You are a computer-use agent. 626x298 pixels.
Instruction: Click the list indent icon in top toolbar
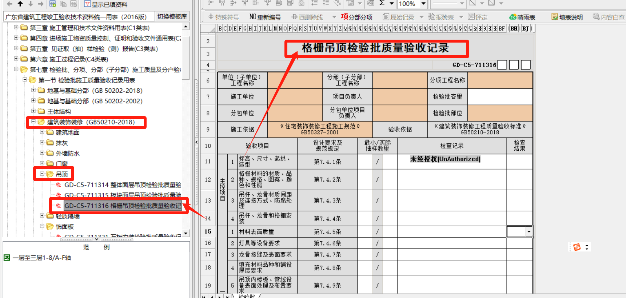[315, 3]
